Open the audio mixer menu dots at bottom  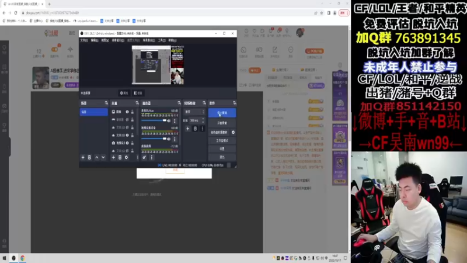(x=152, y=157)
